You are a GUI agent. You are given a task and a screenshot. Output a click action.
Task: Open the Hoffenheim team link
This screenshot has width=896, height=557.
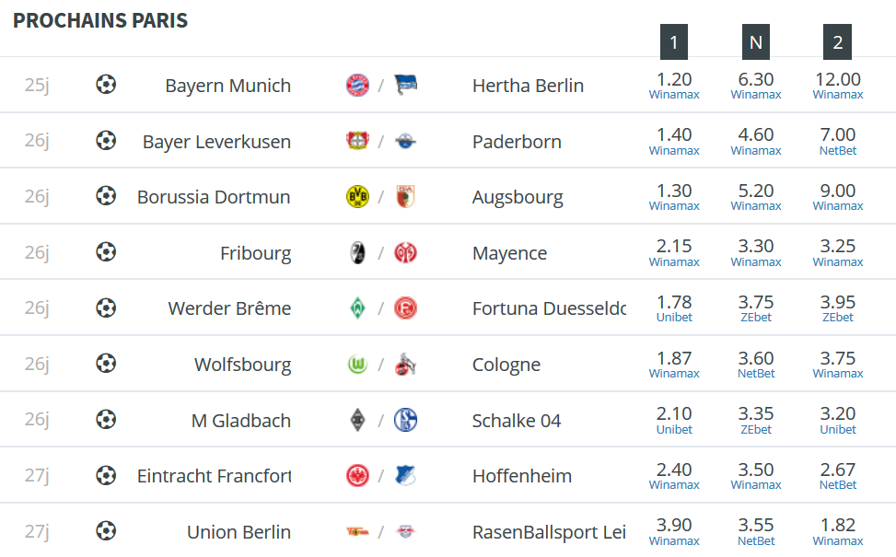[522, 476]
